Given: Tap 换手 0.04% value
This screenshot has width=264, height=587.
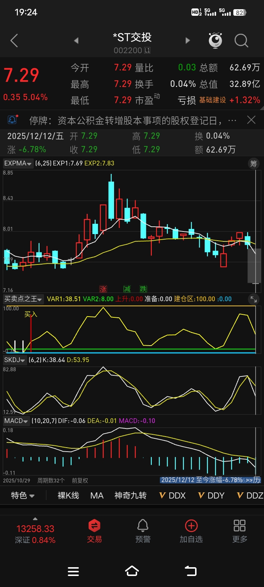Looking at the screenshot, I should [x=183, y=84].
